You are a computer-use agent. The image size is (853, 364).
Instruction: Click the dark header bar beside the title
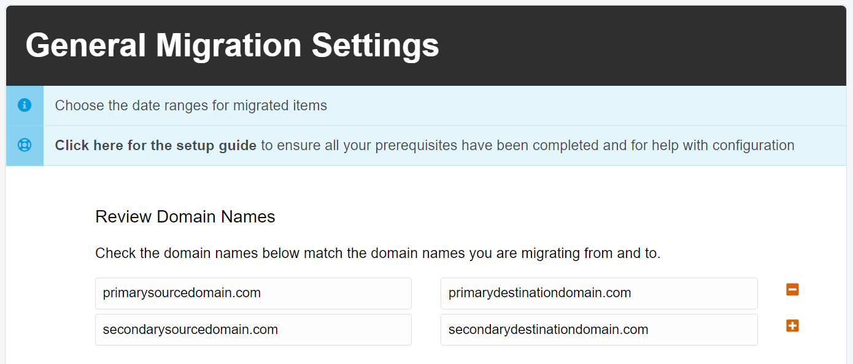(x=644, y=45)
